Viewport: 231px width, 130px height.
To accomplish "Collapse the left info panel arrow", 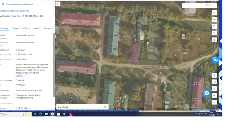I will [x=58, y=4].
